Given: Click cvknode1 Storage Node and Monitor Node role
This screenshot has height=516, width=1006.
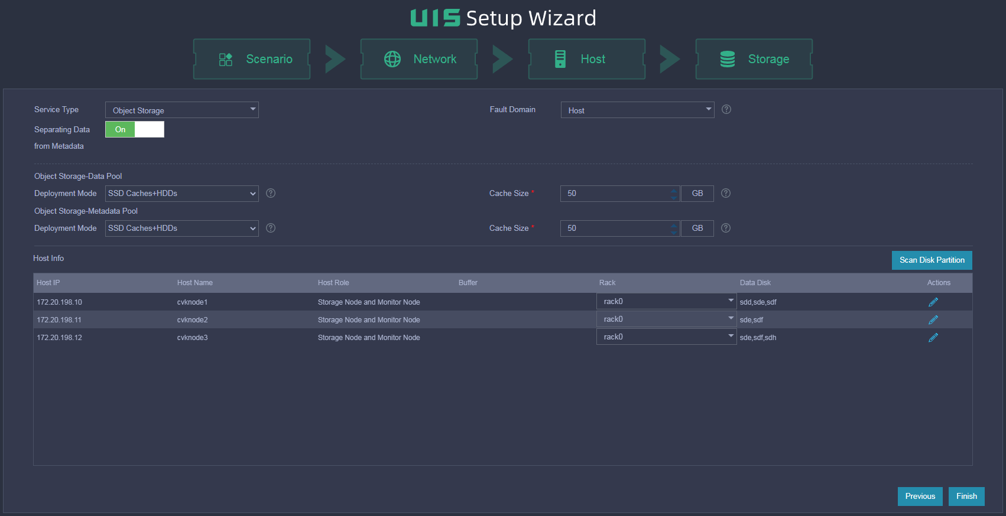Looking at the screenshot, I should (x=369, y=302).
